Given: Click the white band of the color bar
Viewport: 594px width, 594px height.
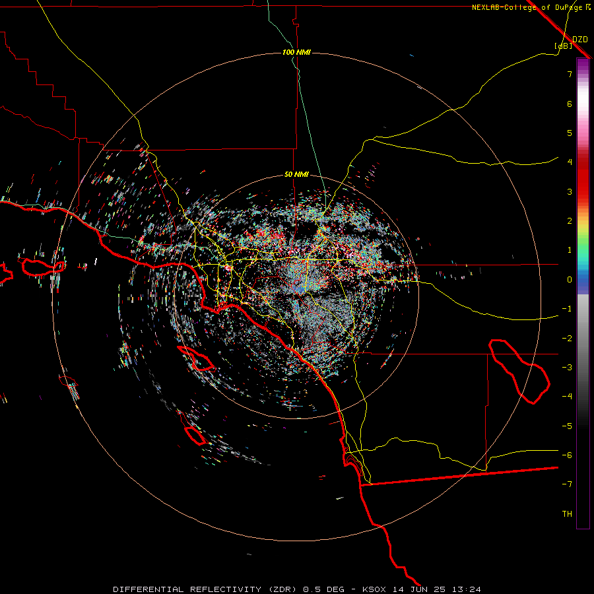Looking at the screenshot, I should tap(583, 100).
